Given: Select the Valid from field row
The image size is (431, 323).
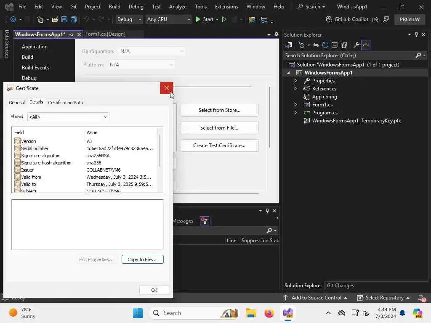Looking at the screenshot, I should 84,177.
